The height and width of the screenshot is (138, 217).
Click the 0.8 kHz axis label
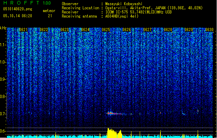click(3, 97)
